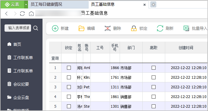The image size is (208, 111).
Task: Tick the 离职 checkbox in row 2
Action: (154, 77)
